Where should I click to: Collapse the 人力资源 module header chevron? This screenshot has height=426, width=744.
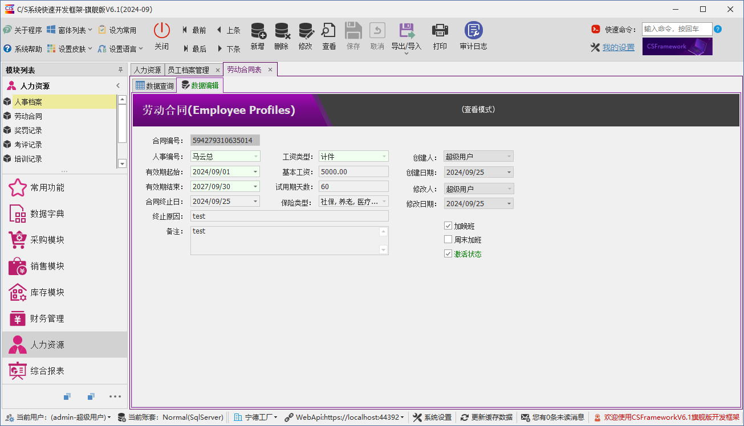118,86
